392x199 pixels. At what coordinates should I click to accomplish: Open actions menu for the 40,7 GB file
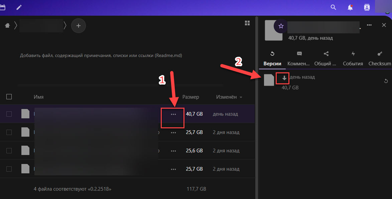click(173, 114)
